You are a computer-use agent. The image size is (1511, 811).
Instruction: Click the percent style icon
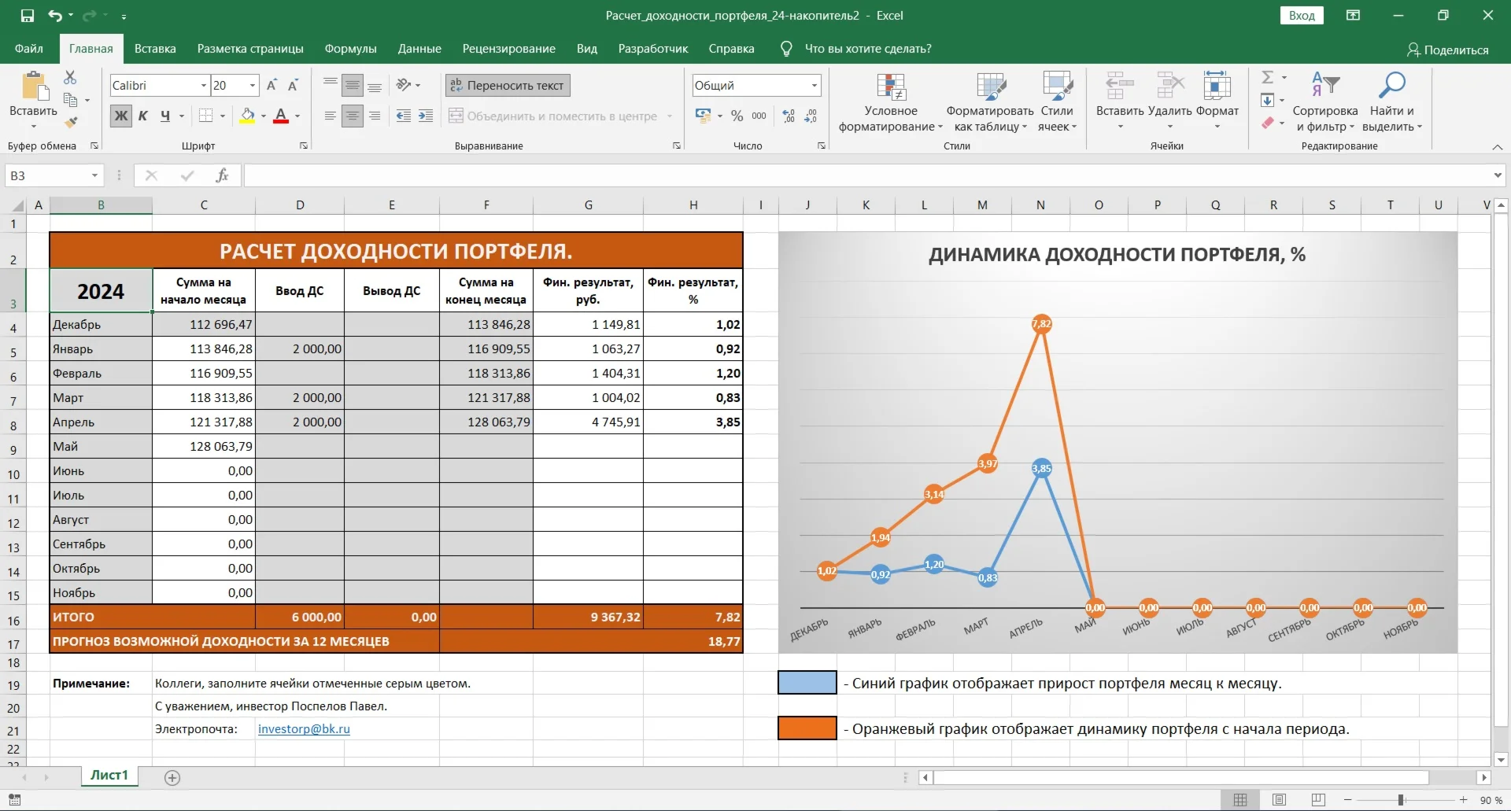point(737,116)
